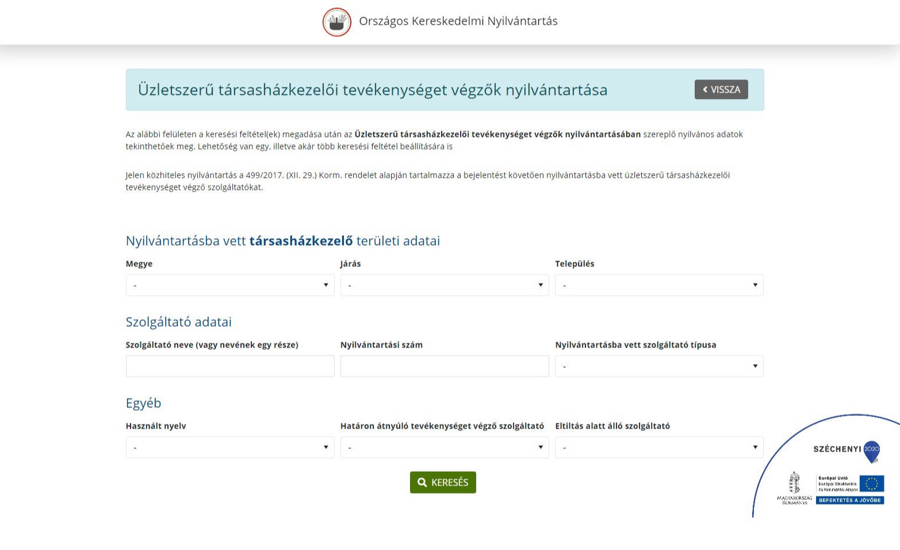Click into the Nyilvántartási szám field
Screen dimensions: 900x550
click(444, 366)
